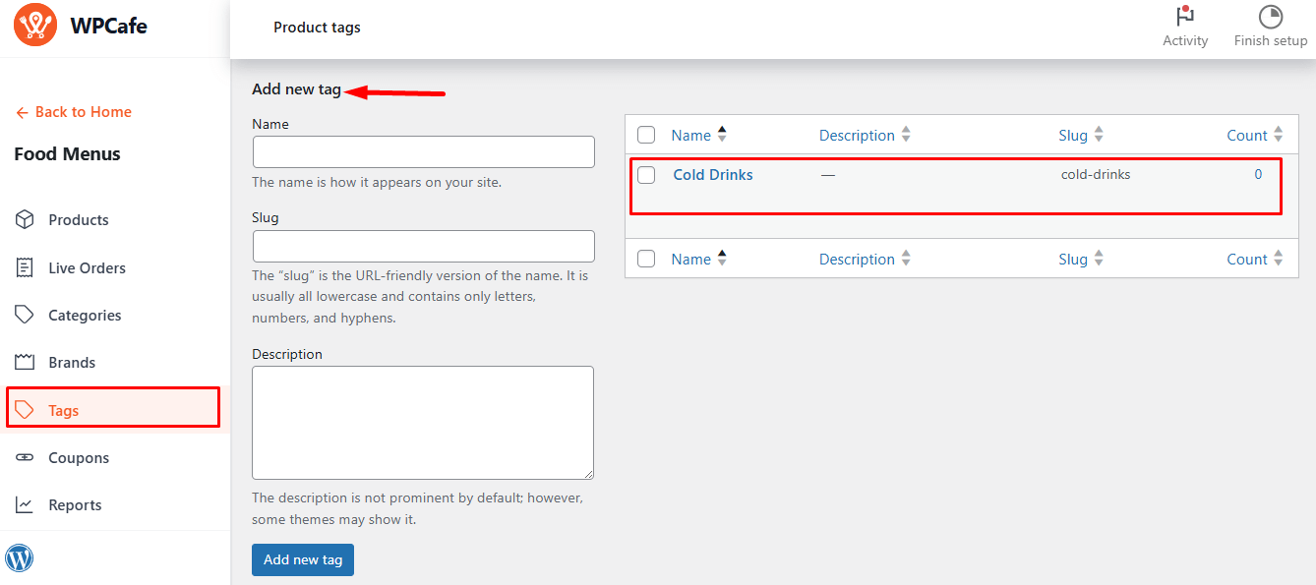Click the Live Orders receipt icon

coord(25,267)
